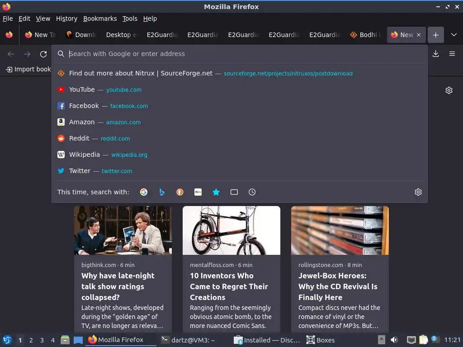This screenshot has height=347, width=463.
Task: Select the Reddit suggestion
Action: click(240, 138)
